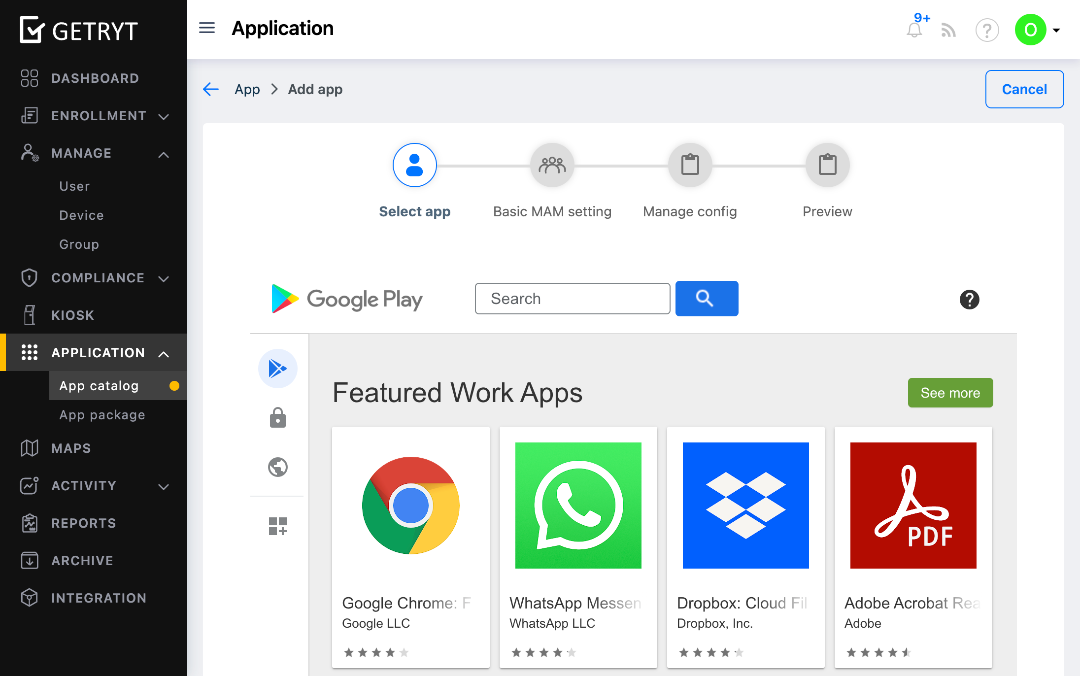Click the RSS feed icon
Image resolution: width=1080 pixels, height=676 pixels.
[949, 30]
